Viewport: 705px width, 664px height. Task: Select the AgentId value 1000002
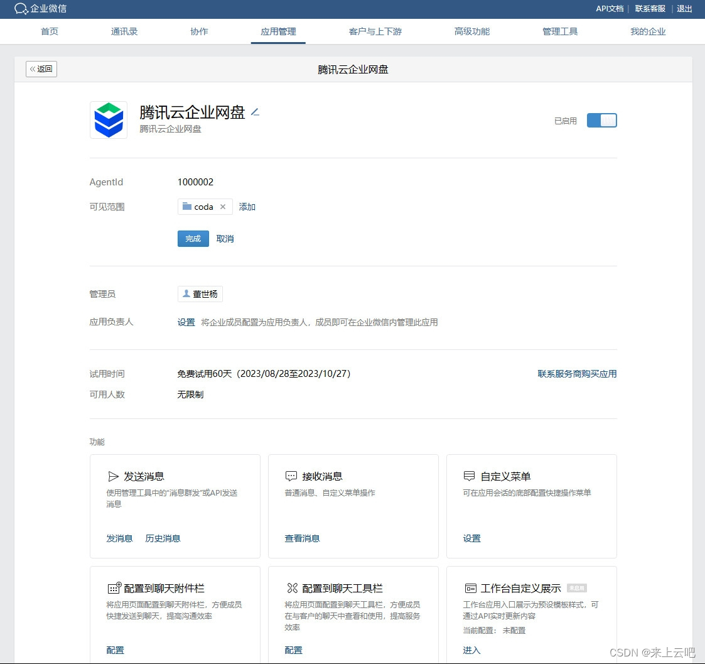[x=195, y=182]
